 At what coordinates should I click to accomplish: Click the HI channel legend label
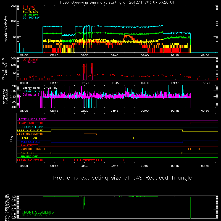tap(30, 62)
